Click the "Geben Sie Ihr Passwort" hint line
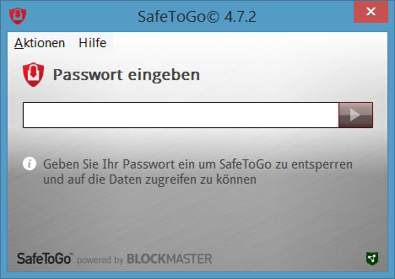Screen dimensions: 395x279 (197, 164)
